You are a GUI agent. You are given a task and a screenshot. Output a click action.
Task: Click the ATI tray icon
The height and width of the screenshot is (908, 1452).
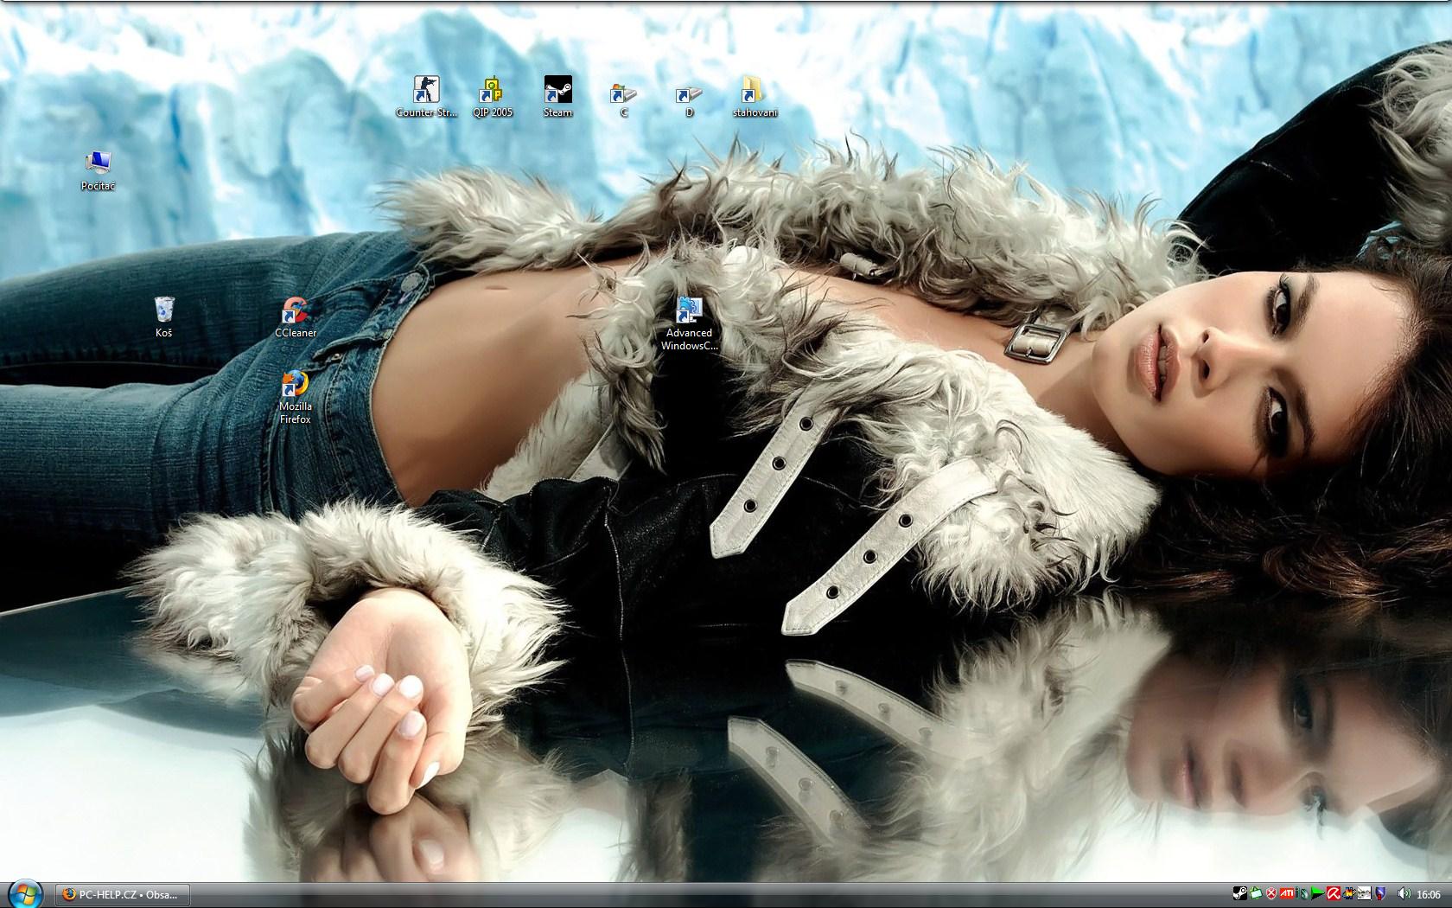[x=1287, y=894]
